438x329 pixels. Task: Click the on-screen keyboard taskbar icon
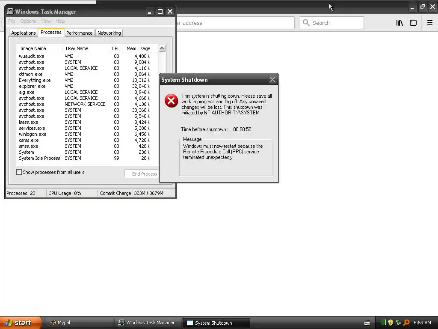click(x=367, y=323)
